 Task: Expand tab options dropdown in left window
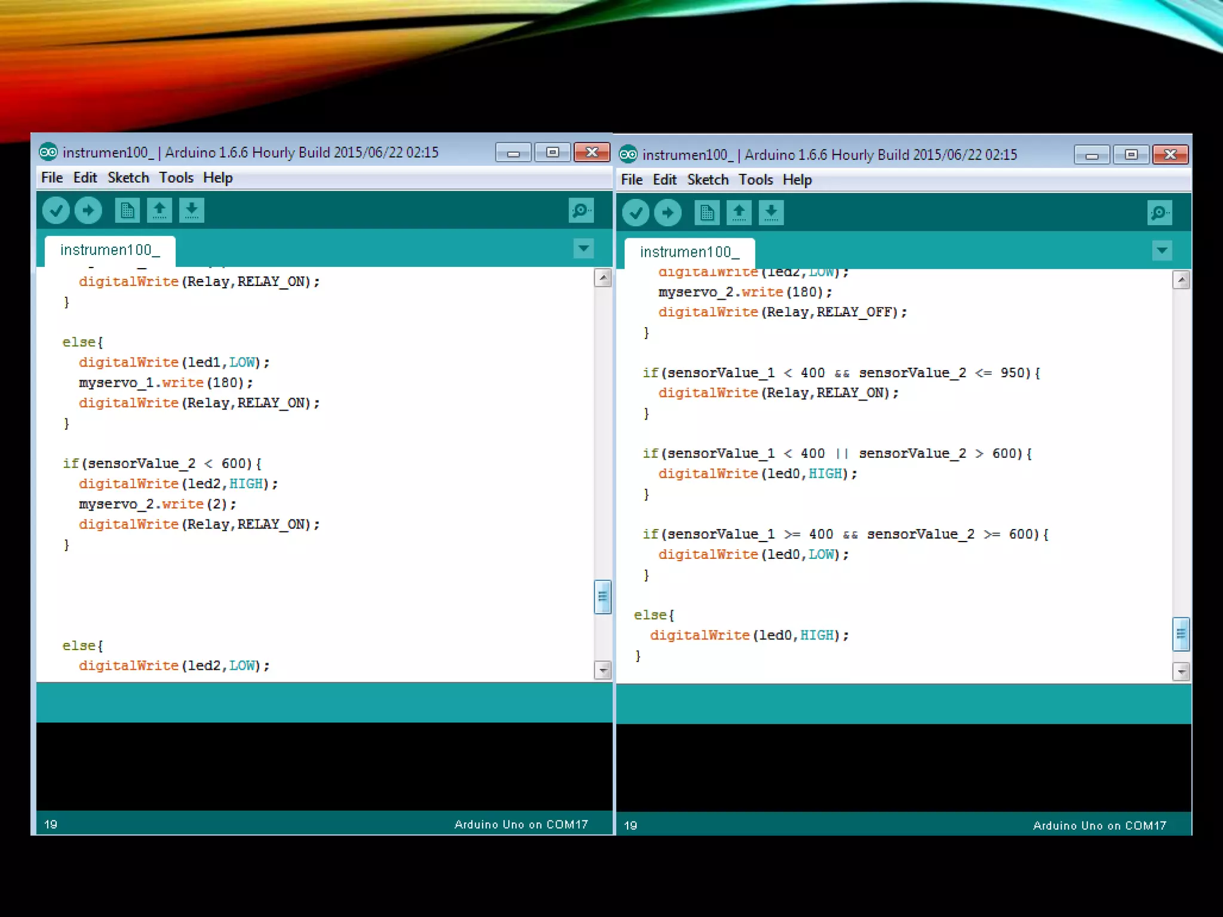tap(583, 248)
